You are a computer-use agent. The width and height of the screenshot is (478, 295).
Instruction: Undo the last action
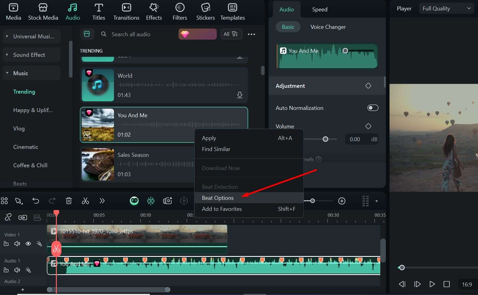pyautogui.click(x=36, y=201)
